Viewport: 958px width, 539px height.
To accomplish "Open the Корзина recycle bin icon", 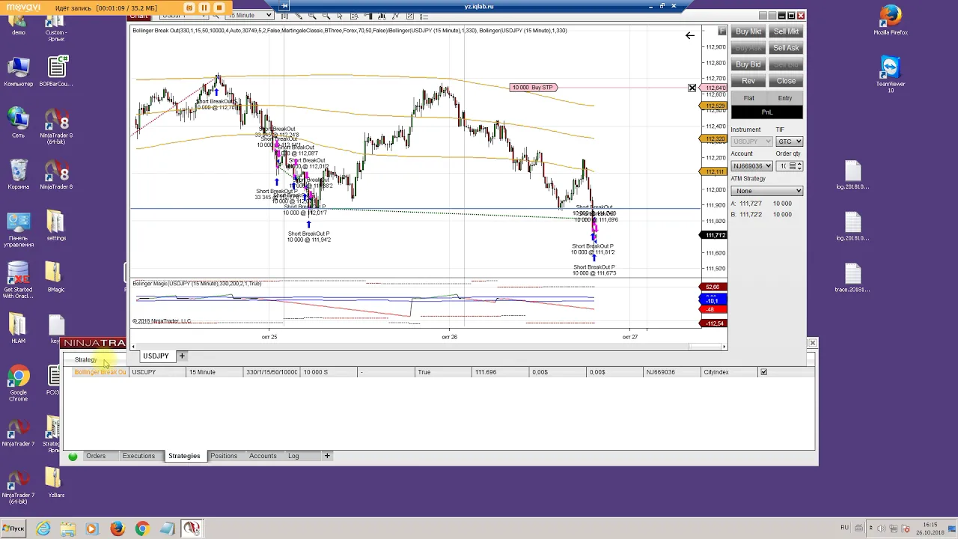I will (18, 174).
